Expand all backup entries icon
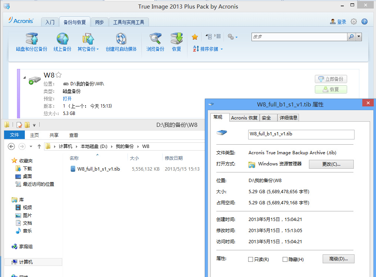 pyautogui.click(x=217, y=36)
